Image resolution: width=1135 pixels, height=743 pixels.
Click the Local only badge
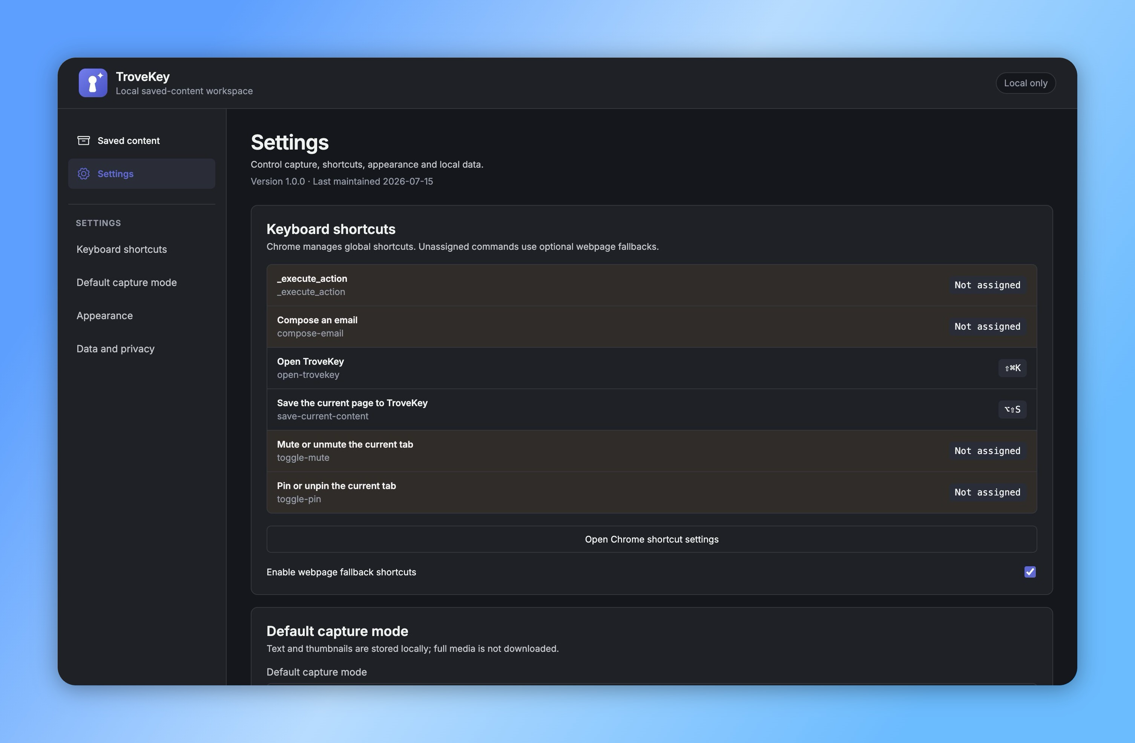[x=1025, y=83]
